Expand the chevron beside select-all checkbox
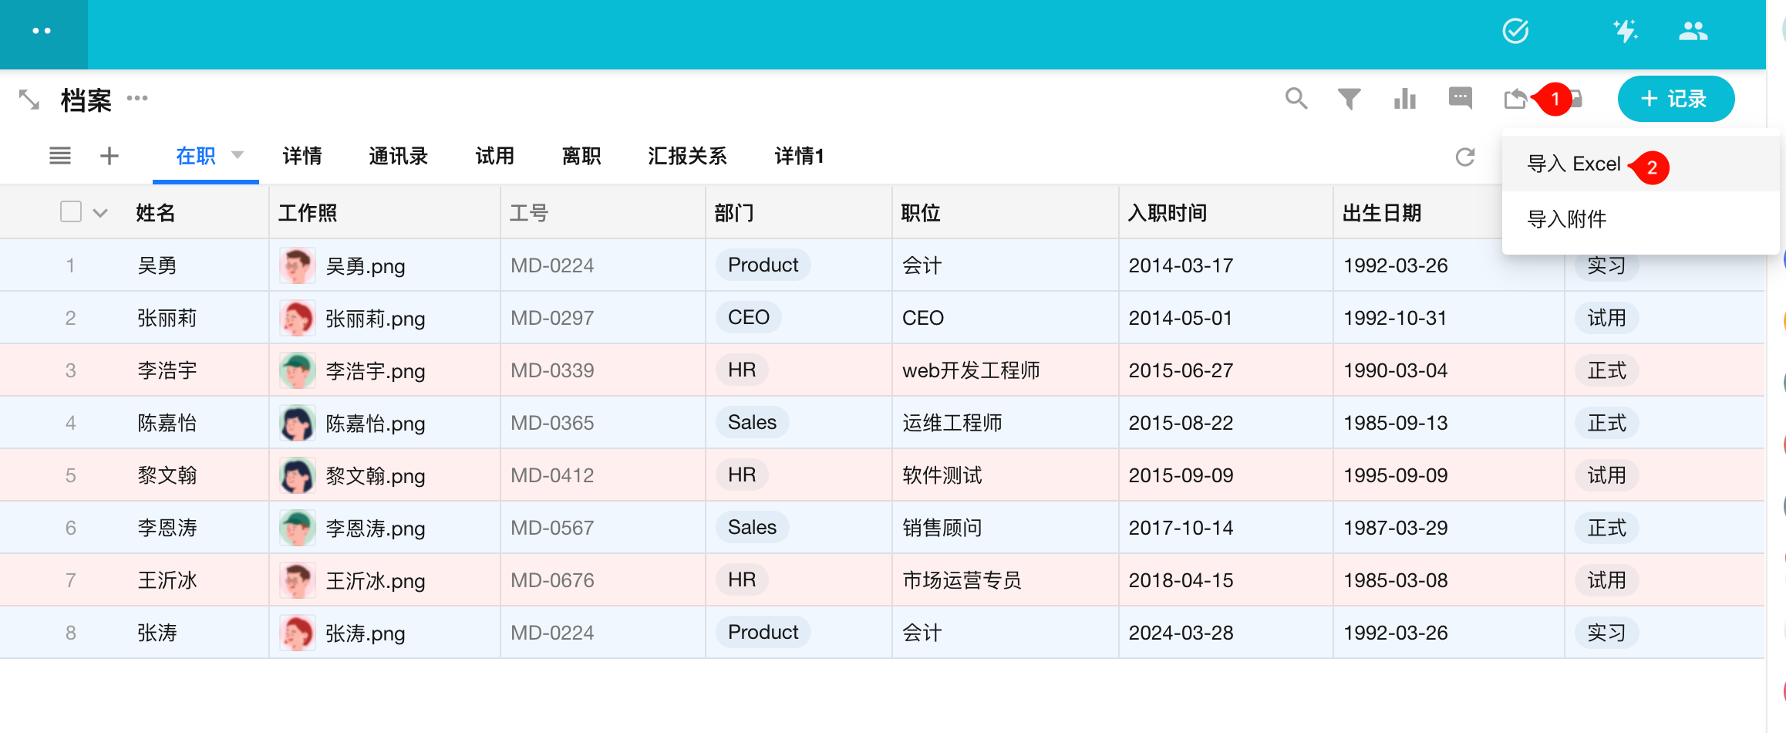 point(100,213)
